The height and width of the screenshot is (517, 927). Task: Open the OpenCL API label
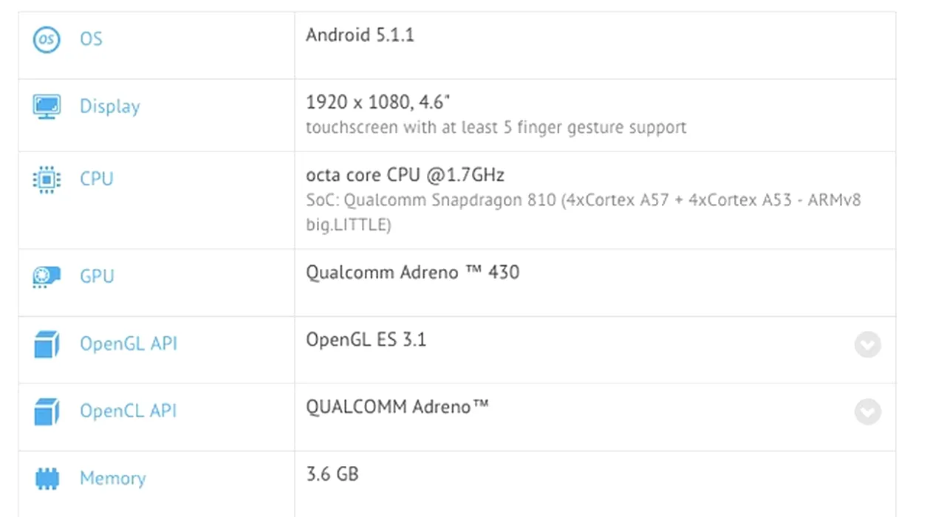128,411
